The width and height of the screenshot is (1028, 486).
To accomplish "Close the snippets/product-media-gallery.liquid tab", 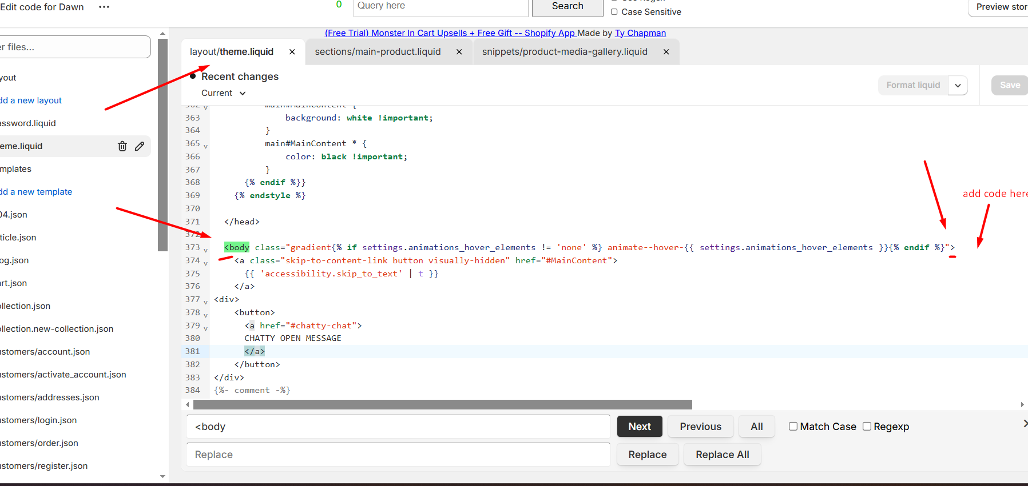I will (x=666, y=52).
